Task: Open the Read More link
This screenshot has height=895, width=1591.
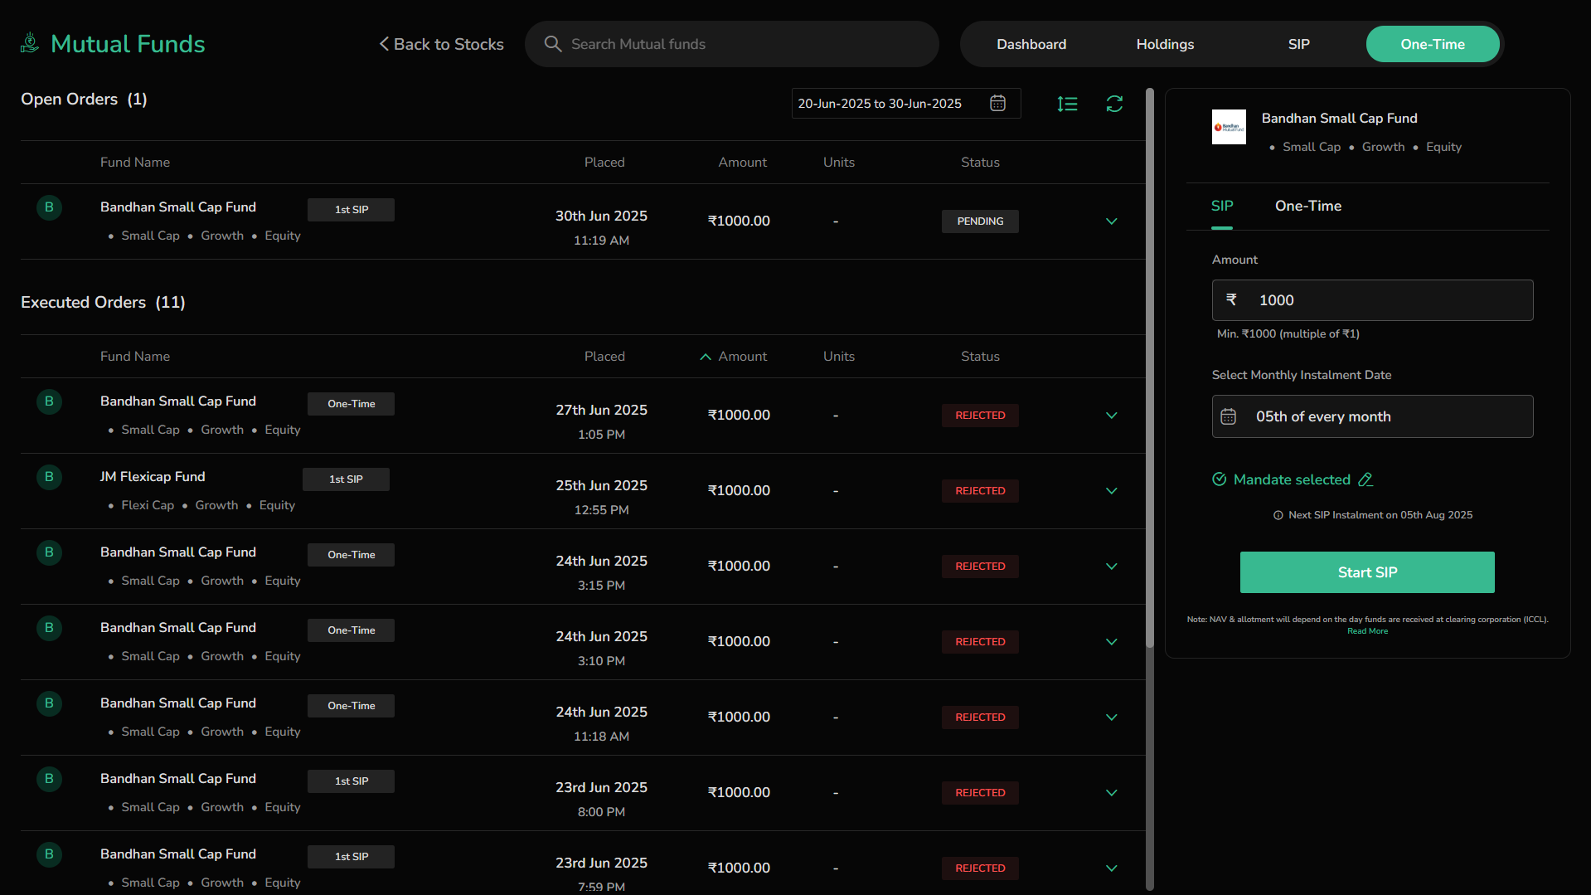Action: click(1367, 631)
